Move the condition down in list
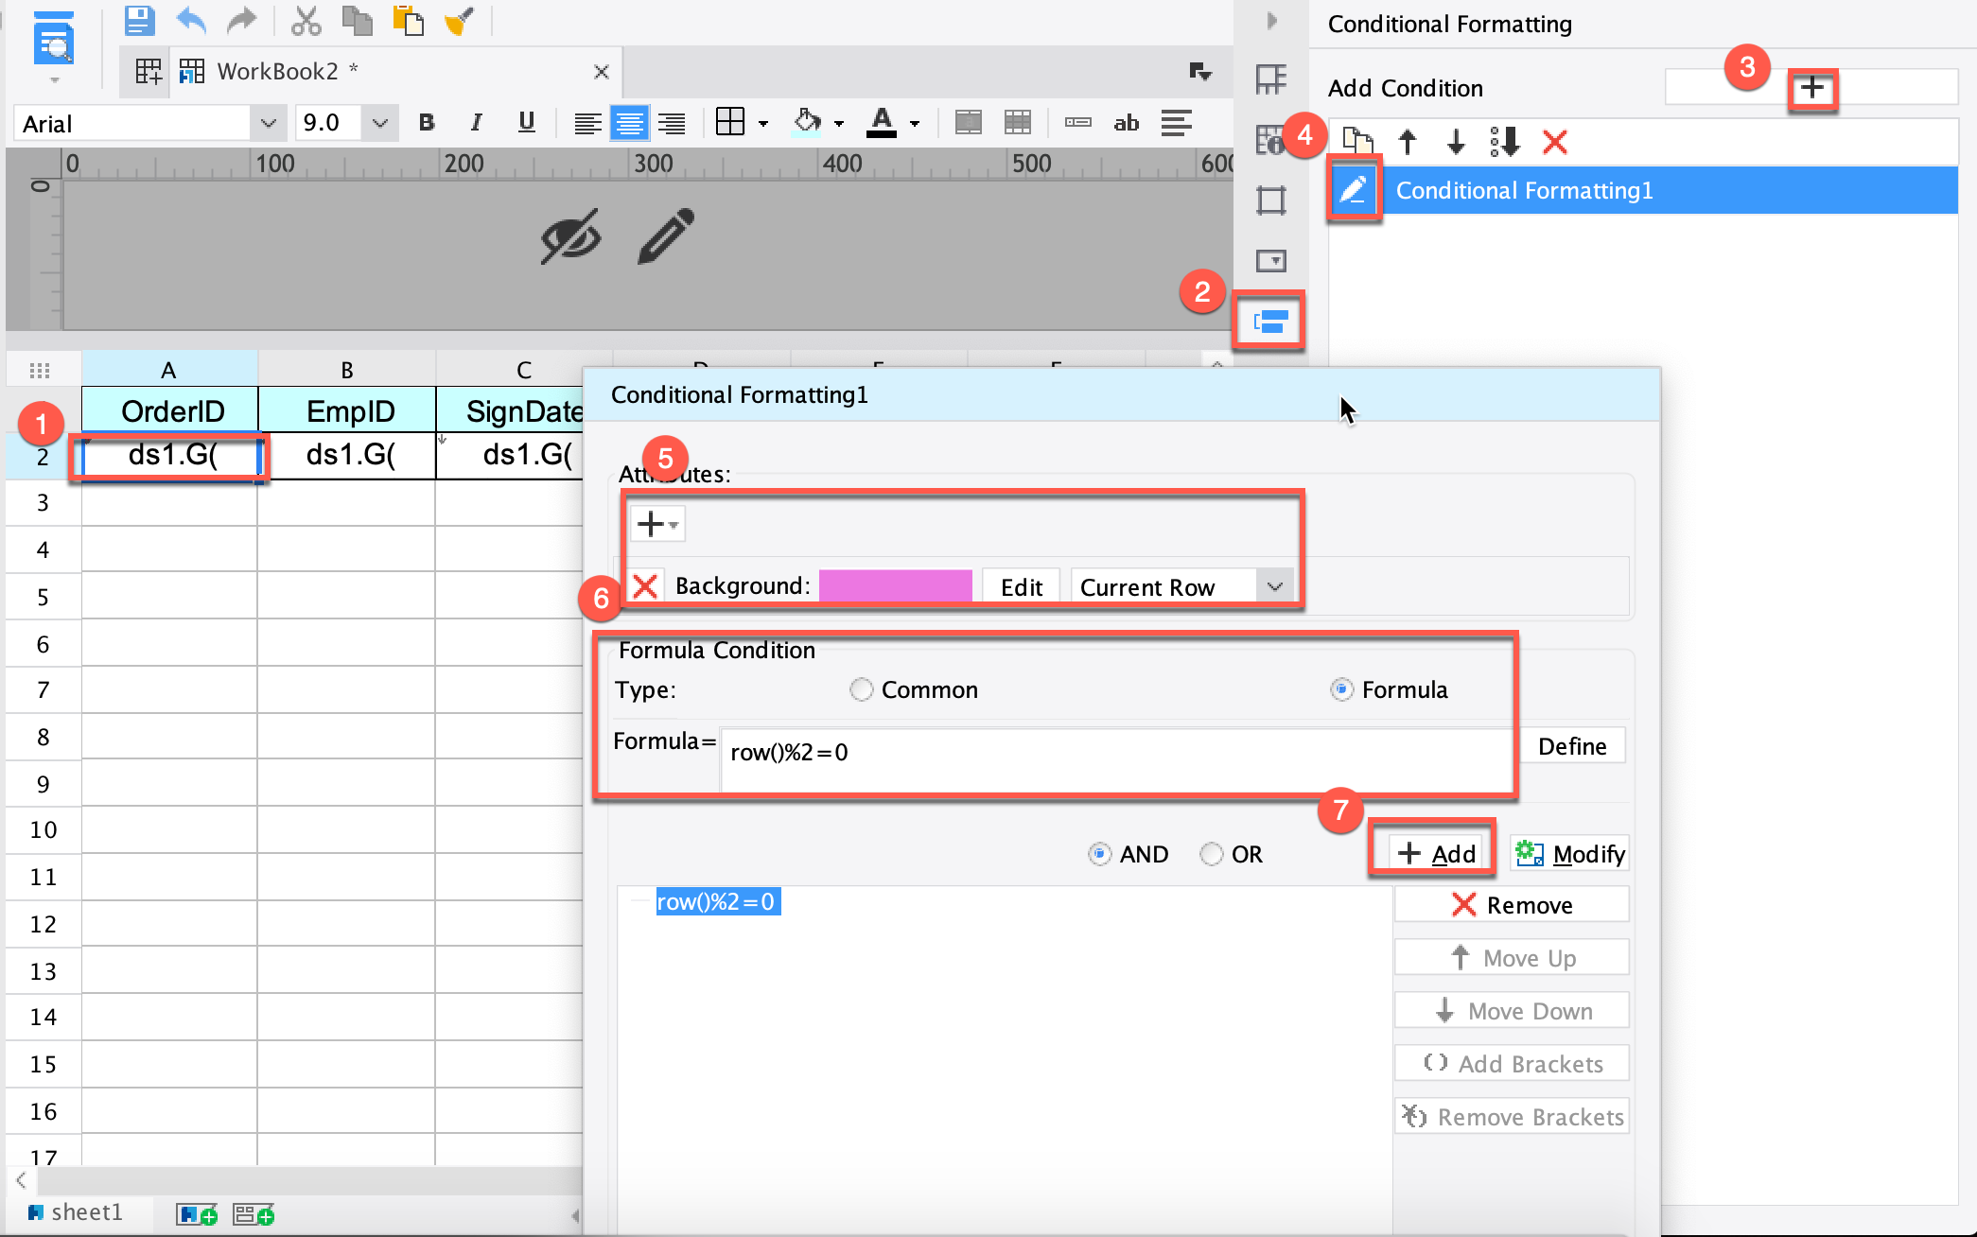The width and height of the screenshot is (1977, 1237). 1456,142
